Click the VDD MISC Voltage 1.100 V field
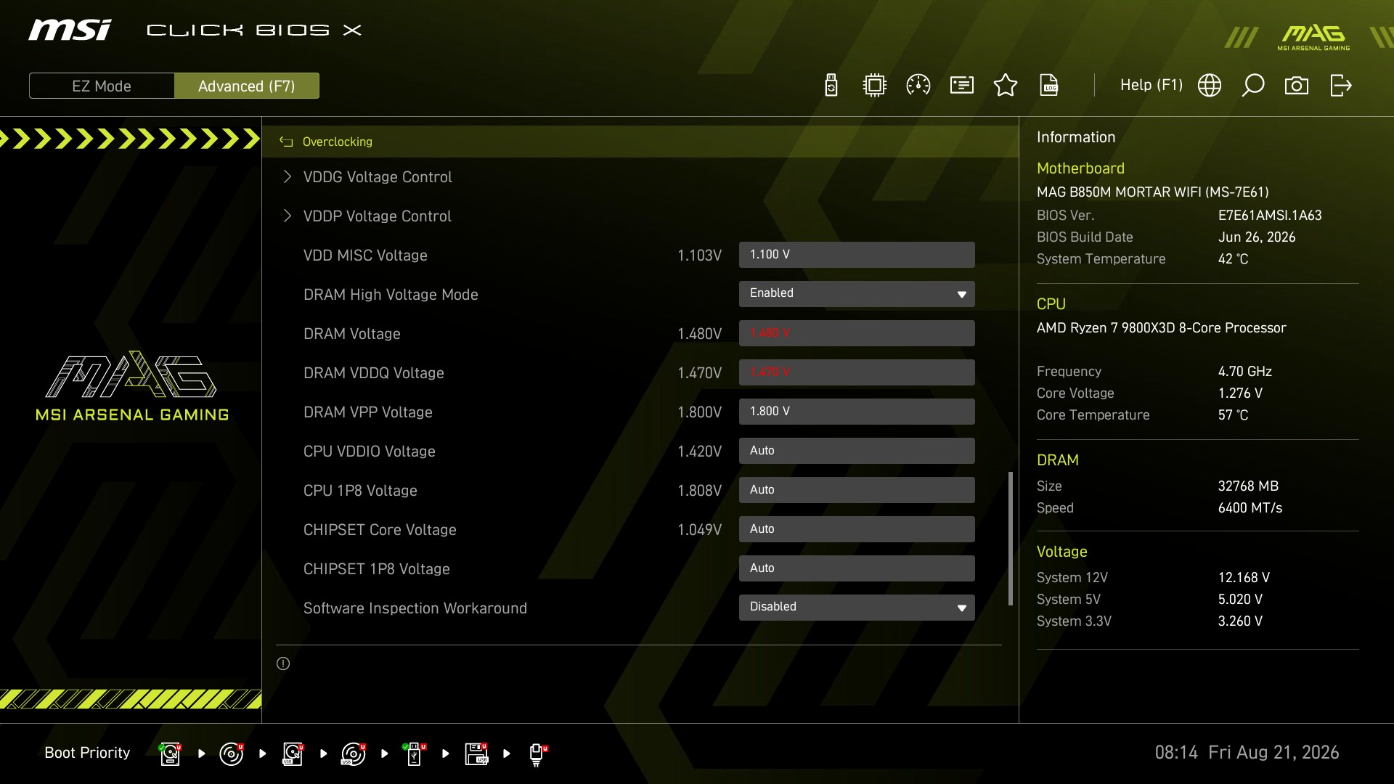The width and height of the screenshot is (1394, 784). point(857,255)
